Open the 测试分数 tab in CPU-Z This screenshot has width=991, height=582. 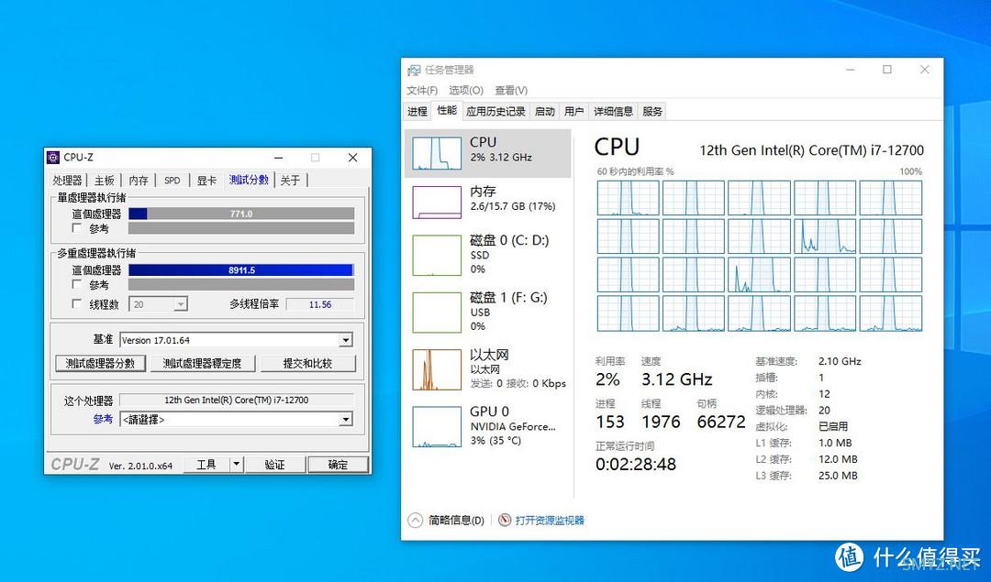click(249, 180)
